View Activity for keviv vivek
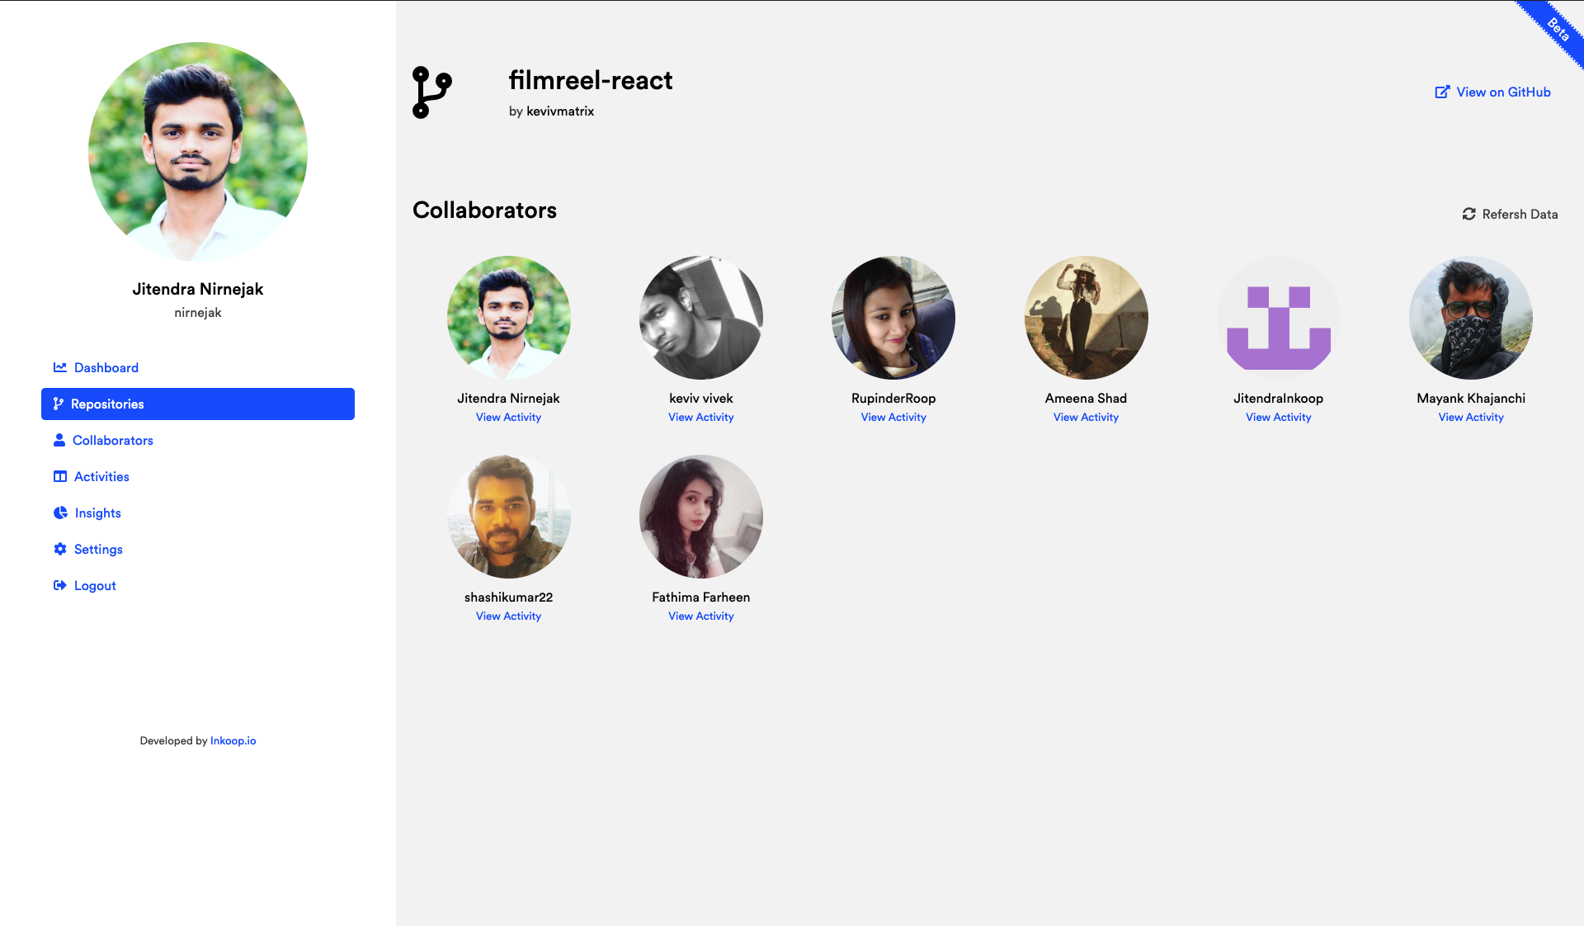This screenshot has height=926, width=1584. [700, 417]
